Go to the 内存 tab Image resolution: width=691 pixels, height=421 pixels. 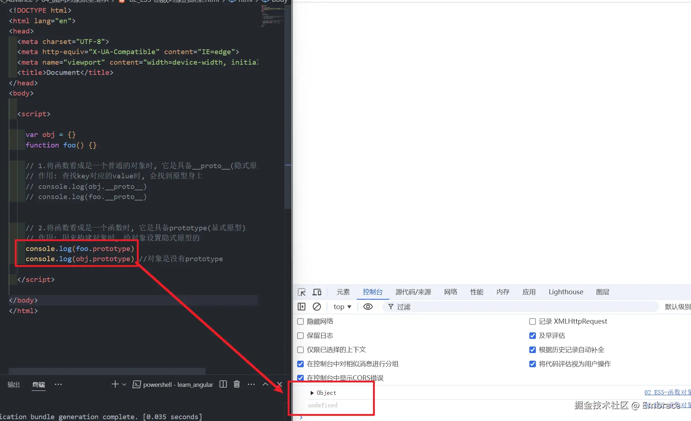[503, 292]
